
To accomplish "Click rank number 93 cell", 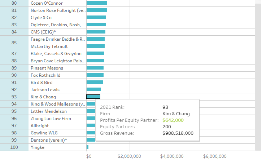I will 14,97.
